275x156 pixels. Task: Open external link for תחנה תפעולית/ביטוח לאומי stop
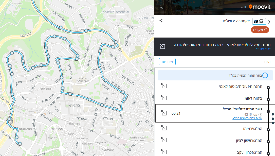click(x=164, y=86)
